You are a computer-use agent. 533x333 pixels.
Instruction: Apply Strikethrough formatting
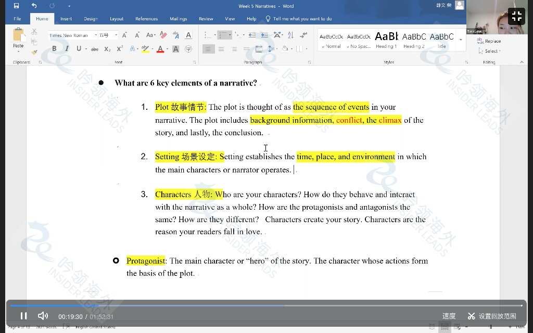[94, 49]
